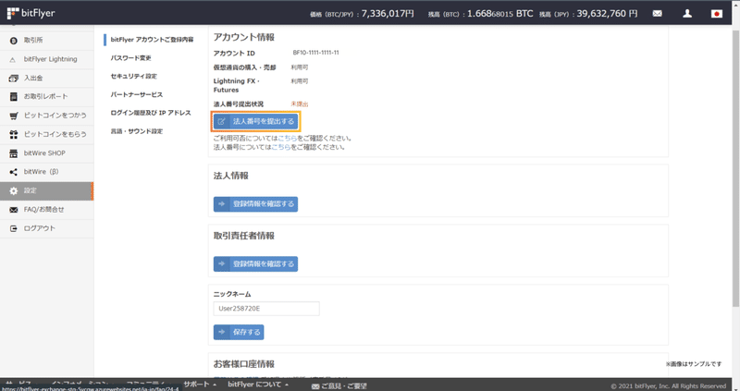This screenshot has width=740, height=391.
Task: Click こちら link in 法人番号について line
Action: (x=281, y=147)
